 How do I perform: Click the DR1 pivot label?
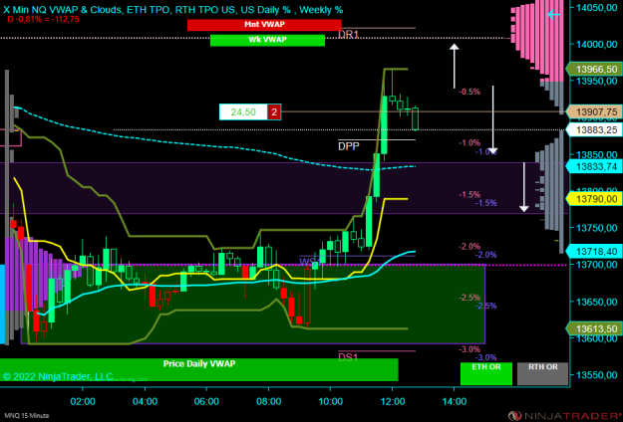(x=349, y=35)
